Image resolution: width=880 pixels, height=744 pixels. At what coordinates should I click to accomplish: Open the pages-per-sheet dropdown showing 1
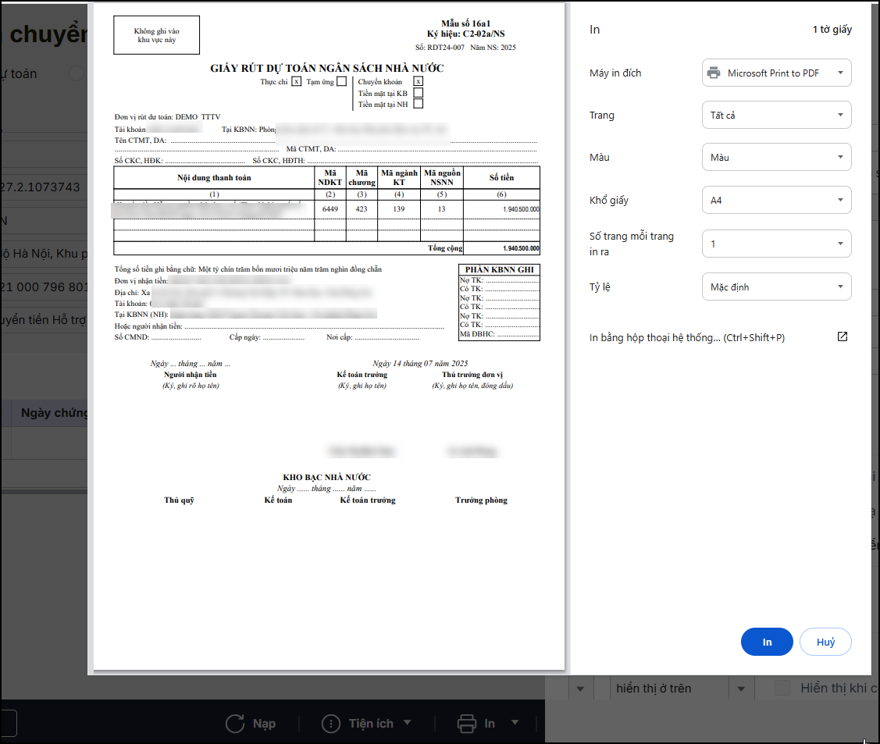[775, 244]
